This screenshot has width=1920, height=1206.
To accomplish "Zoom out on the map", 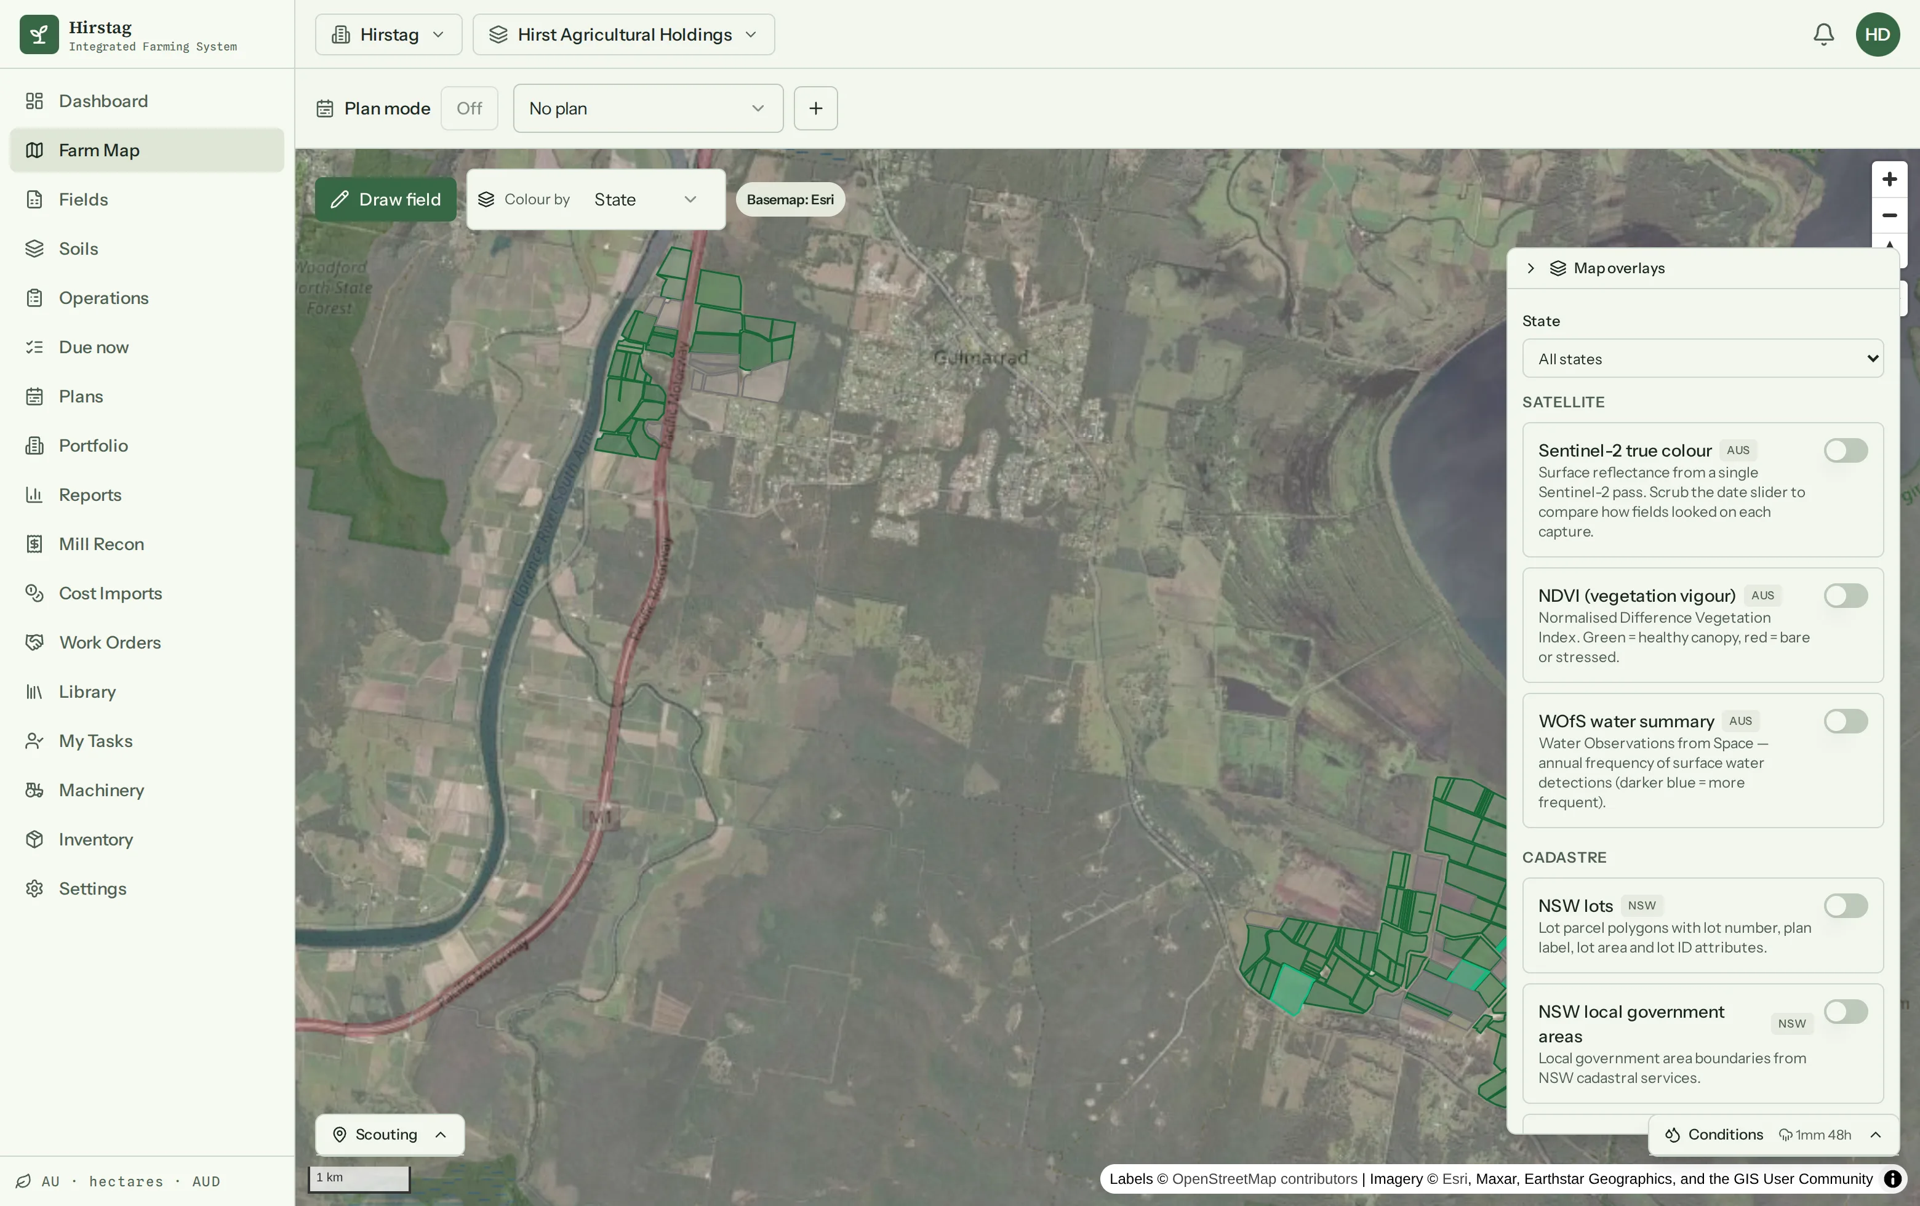I will [1889, 215].
